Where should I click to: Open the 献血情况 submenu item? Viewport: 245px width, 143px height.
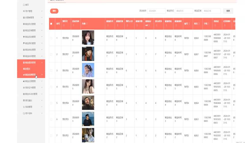27,69
